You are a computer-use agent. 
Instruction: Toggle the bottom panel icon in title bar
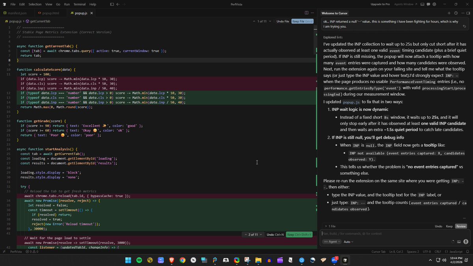422,4
